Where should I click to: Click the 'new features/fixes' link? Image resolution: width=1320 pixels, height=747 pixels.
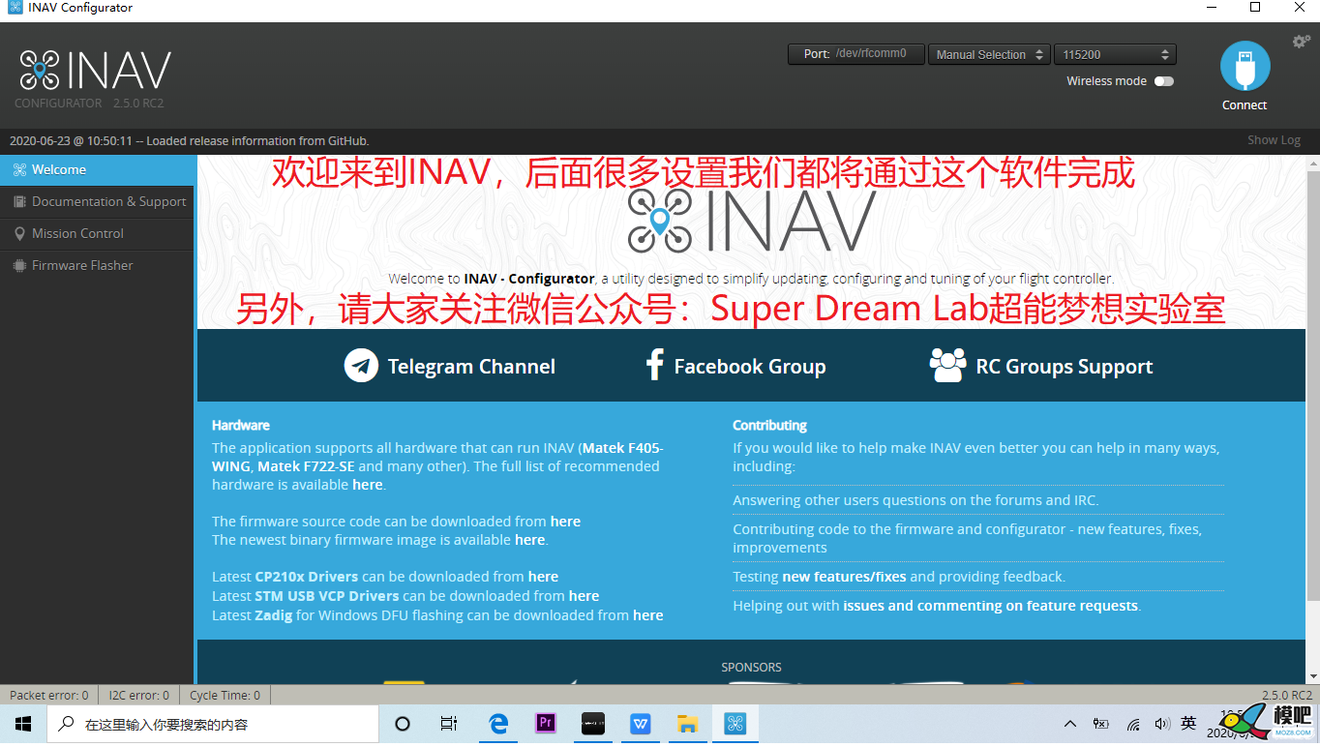844,577
